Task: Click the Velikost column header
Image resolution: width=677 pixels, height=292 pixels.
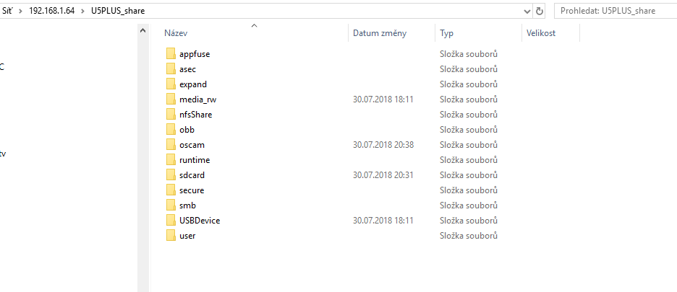Action: (x=541, y=33)
